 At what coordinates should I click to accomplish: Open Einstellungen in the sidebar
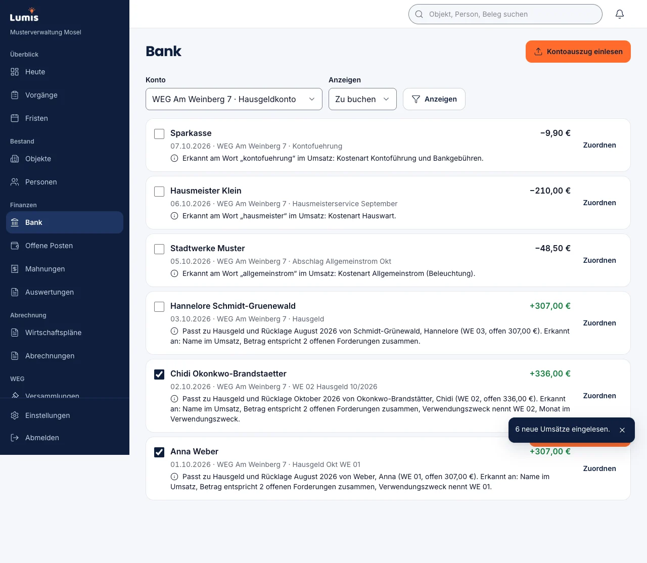pos(65,415)
